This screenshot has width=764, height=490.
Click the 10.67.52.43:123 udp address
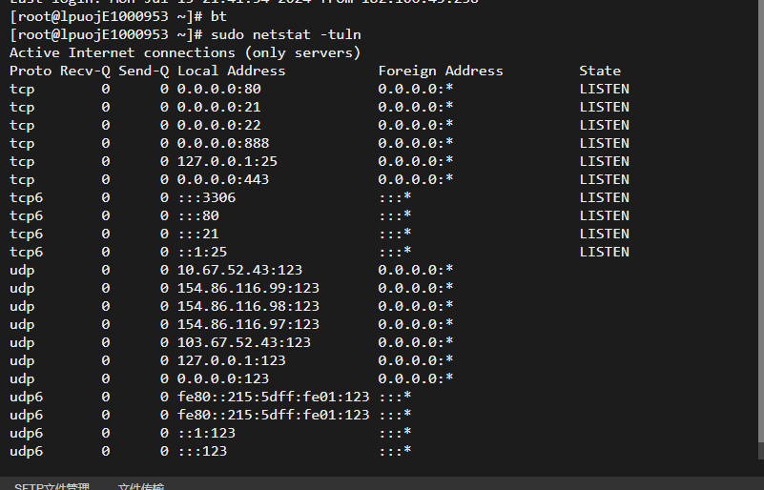[239, 270]
